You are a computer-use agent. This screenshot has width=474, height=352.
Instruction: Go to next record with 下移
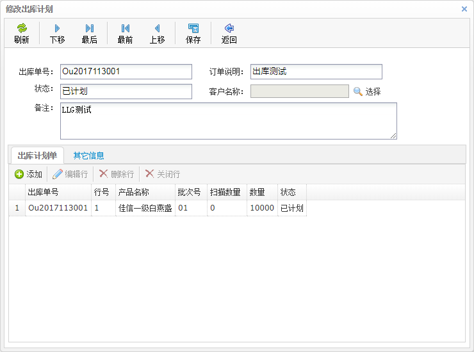click(x=57, y=28)
